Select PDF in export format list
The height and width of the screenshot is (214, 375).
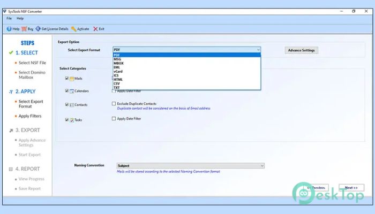[187, 55]
